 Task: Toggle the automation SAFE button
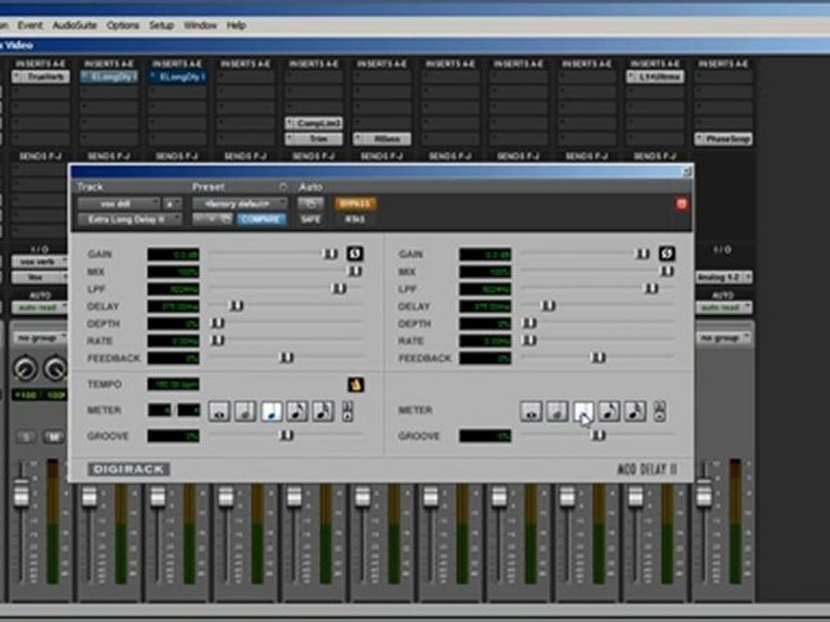310,219
